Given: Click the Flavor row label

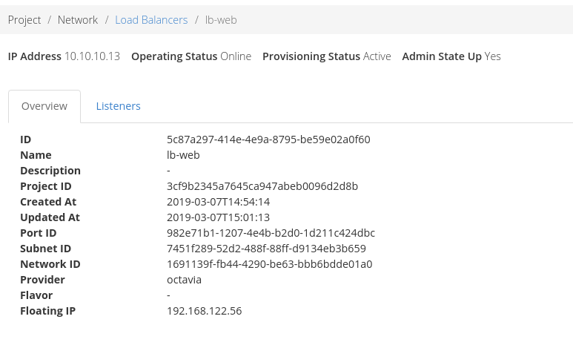Looking at the screenshot, I should tap(36, 295).
